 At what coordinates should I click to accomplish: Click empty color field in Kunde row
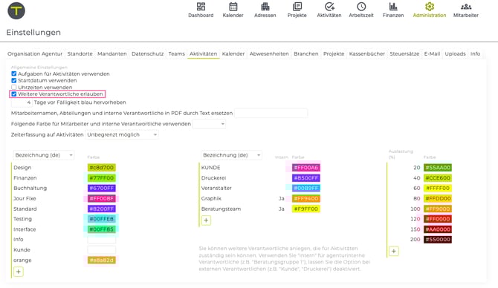pos(102,250)
